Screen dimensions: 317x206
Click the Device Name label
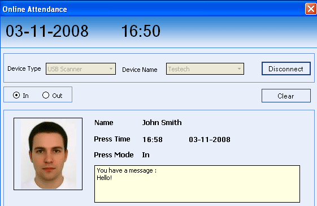[x=140, y=70]
